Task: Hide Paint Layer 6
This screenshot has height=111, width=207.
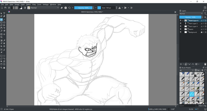Action: (x=181, y=20)
